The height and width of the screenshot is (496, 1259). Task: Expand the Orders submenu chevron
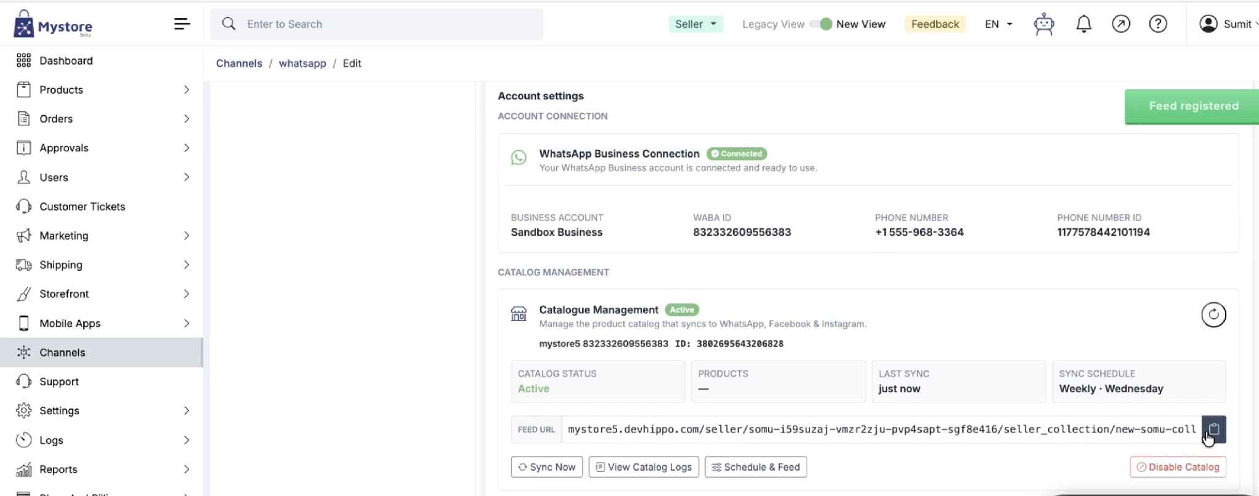[x=187, y=119]
